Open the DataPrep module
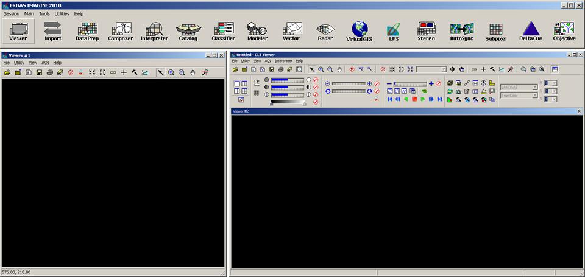The width and height of the screenshot is (585, 277). pos(87,31)
